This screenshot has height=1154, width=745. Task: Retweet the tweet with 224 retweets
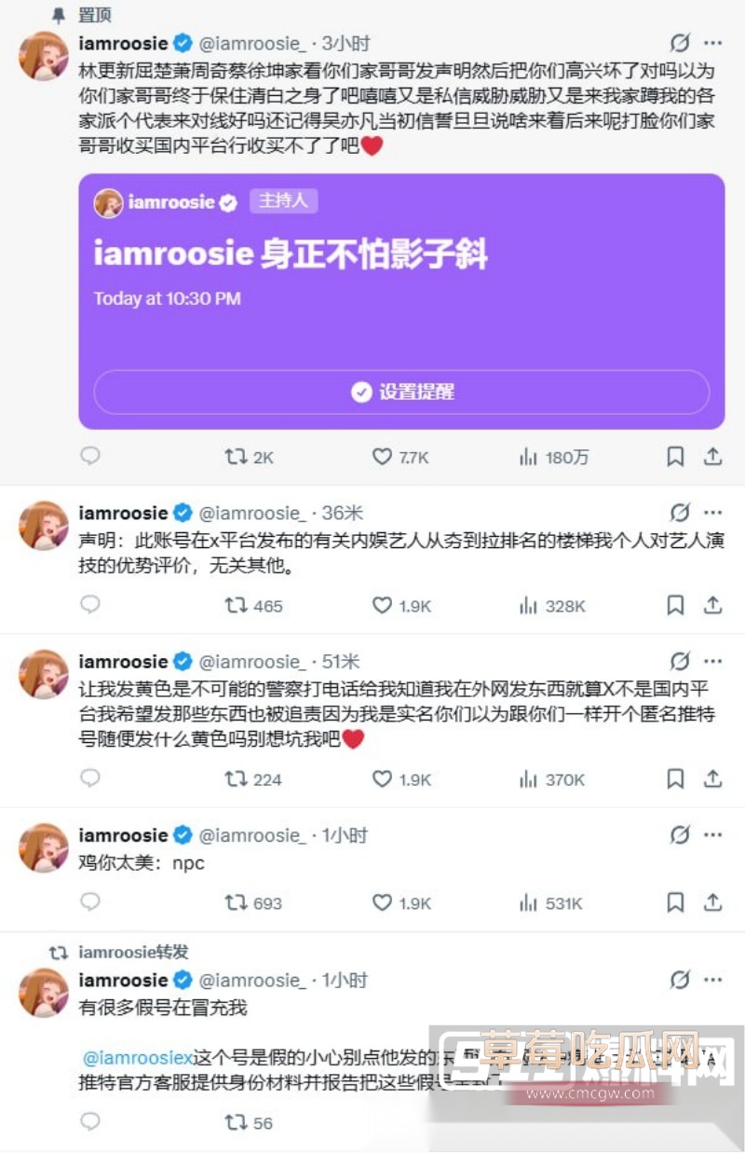252,779
